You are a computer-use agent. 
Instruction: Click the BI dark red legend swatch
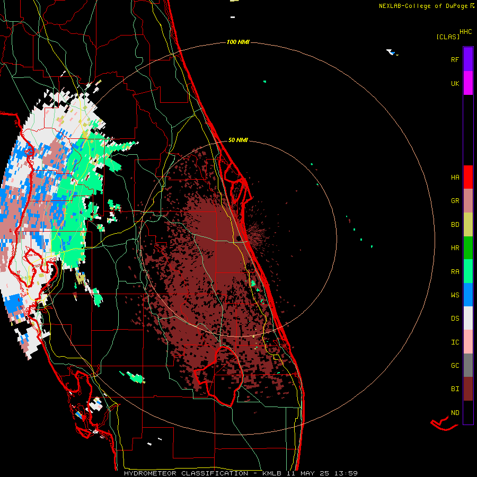[468, 389]
